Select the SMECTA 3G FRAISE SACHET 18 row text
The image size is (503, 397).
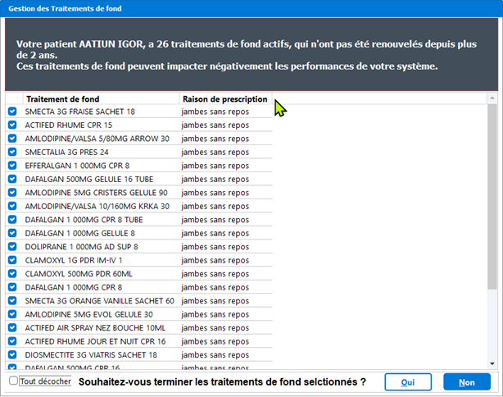click(80, 112)
